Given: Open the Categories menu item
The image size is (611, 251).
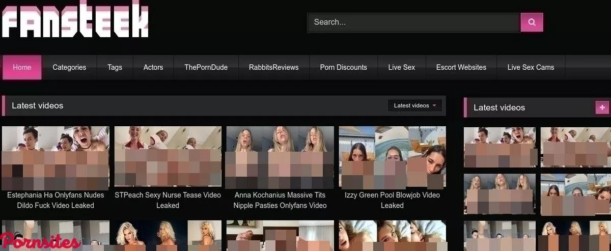Looking at the screenshot, I should [69, 67].
